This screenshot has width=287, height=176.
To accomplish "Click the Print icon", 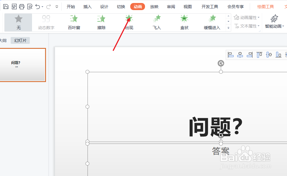I will [22, 7].
